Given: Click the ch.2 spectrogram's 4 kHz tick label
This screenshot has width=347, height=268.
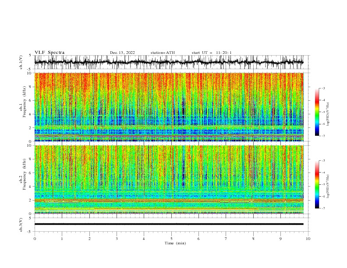Looking at the screenshot, I should coord(31,187).
